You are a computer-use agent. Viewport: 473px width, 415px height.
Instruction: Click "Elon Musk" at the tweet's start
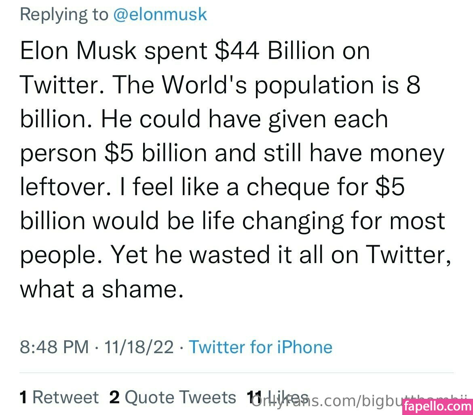[x=77, y=52]
